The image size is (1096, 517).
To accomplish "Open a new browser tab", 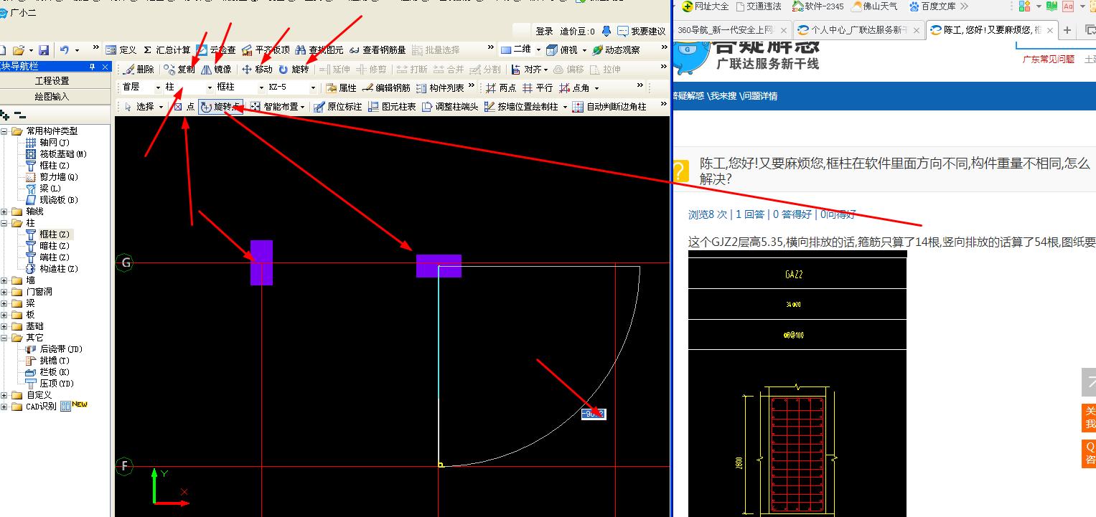I will 1067,30.
